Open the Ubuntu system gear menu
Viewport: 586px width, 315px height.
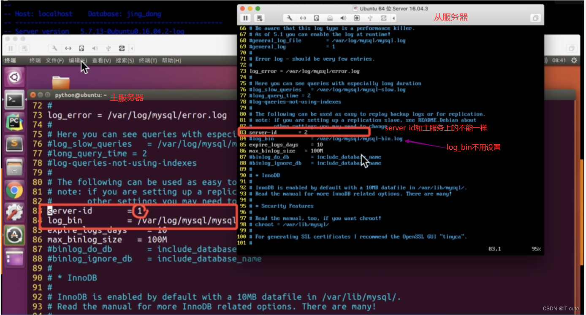coord(573,60)
